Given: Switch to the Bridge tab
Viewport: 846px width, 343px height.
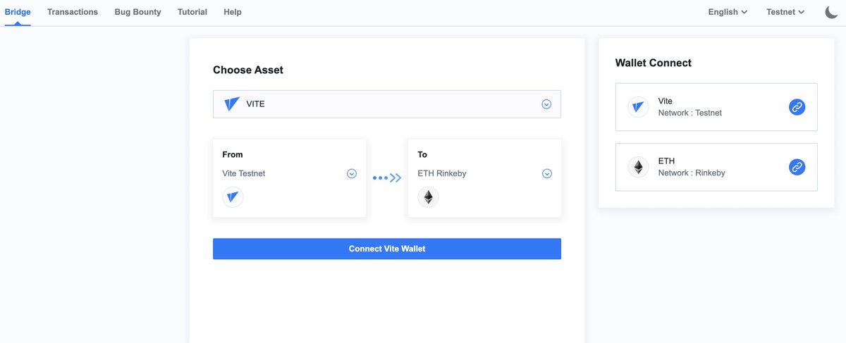Looking at the screenshot, I should click(18, 12).
